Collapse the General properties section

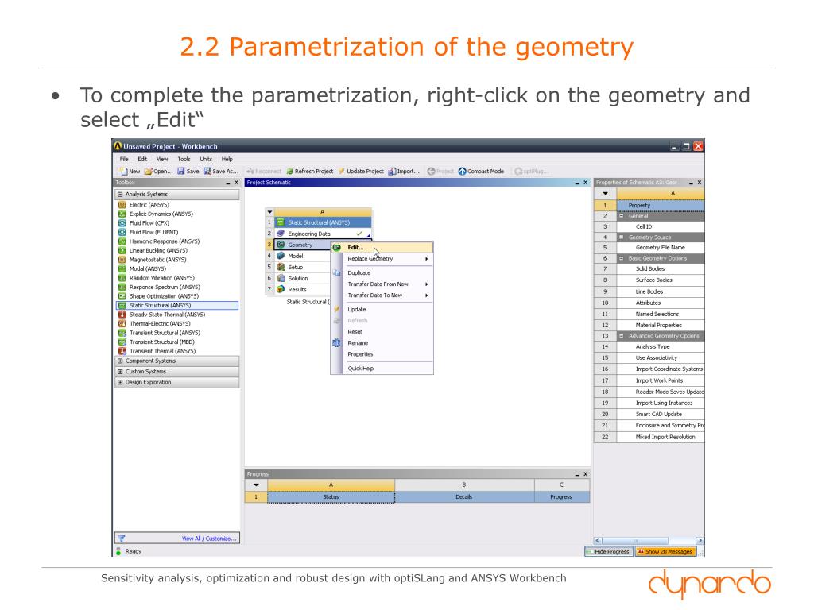pyautogui.click(x=621, y=216)
